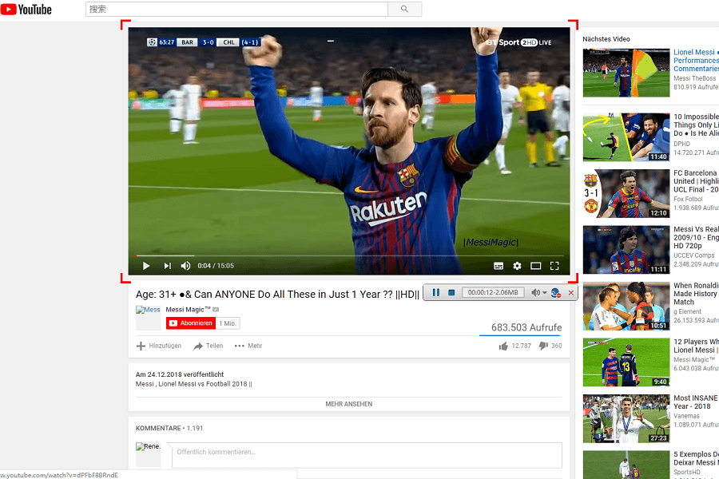Skip to the next video
The image size is (719, 479).
point(168,266)
